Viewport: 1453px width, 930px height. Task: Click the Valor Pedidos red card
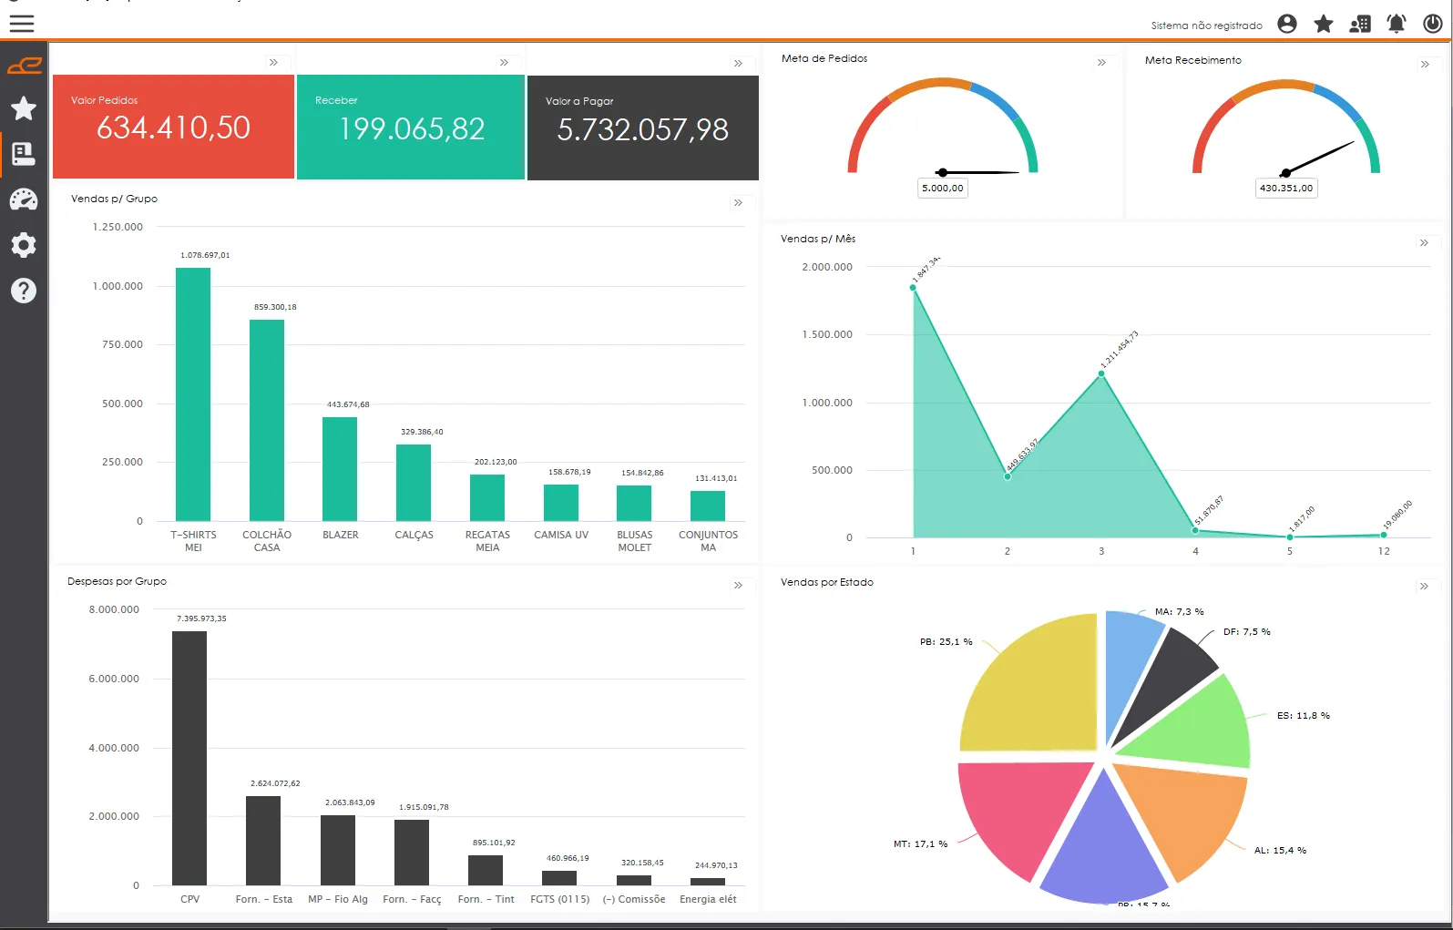click(173, 127)
